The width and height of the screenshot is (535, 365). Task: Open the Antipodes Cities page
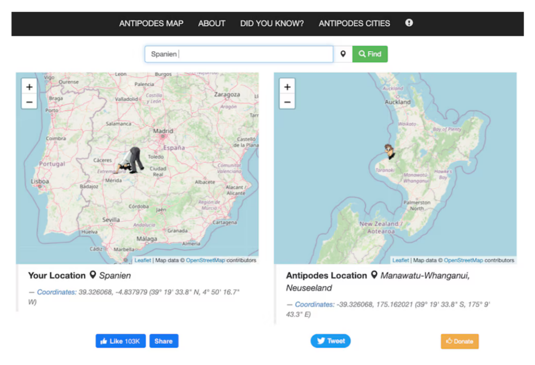(x=354, y=23)
